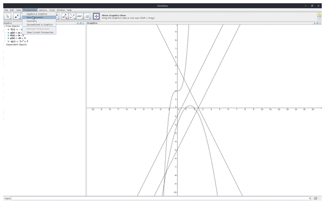
Task: Collapse the Free Objects tree node
Action: (5, 27)
